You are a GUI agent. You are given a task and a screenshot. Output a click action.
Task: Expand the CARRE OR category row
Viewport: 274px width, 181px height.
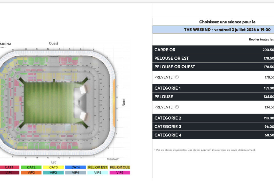pyautogui.click(x=213, y=50)
